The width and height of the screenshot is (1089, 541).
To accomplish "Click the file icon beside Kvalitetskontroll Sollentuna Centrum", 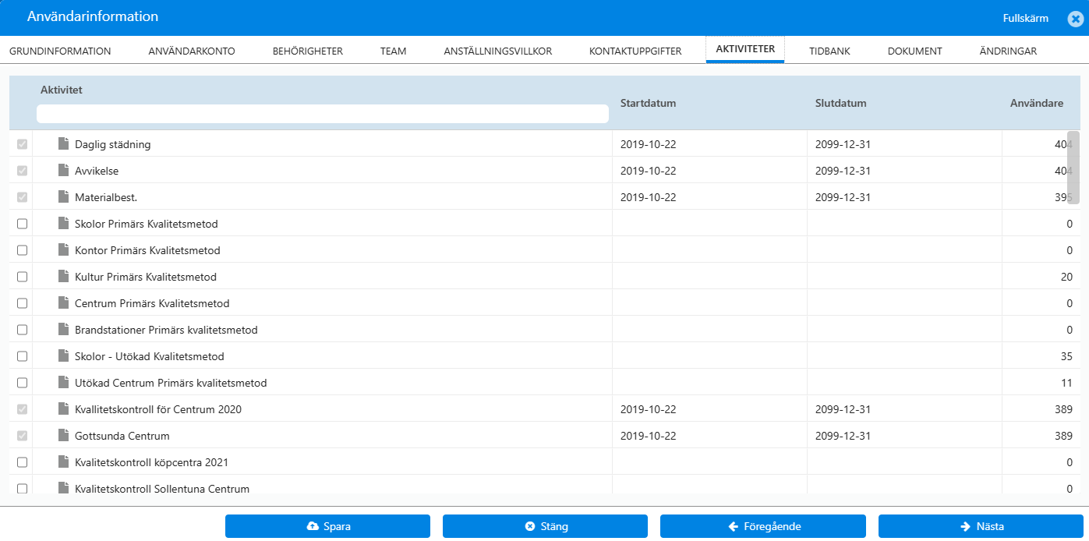I will [x=64, y=488].
